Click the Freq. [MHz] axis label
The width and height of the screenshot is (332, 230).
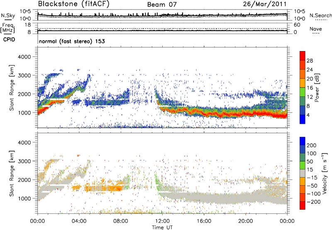[x=7, y=28]
